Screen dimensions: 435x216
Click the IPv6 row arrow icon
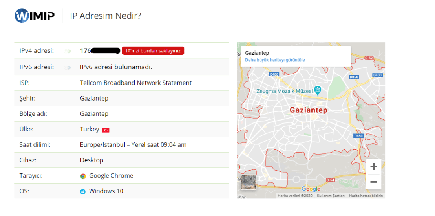[x=67, y=67]
